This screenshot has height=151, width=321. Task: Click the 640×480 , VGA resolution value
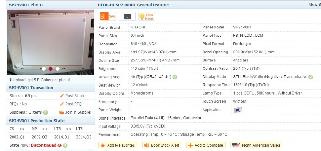coord(143,44)
